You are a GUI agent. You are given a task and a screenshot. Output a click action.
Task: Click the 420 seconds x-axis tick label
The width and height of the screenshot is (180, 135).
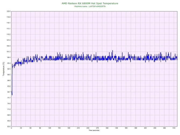tap(145, 128)
